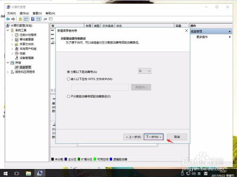The width and height of the screenshot is (237, 177).
Task: Open the 帮助(H) menu
Action: pyautogui.click(x=50, y=13)
